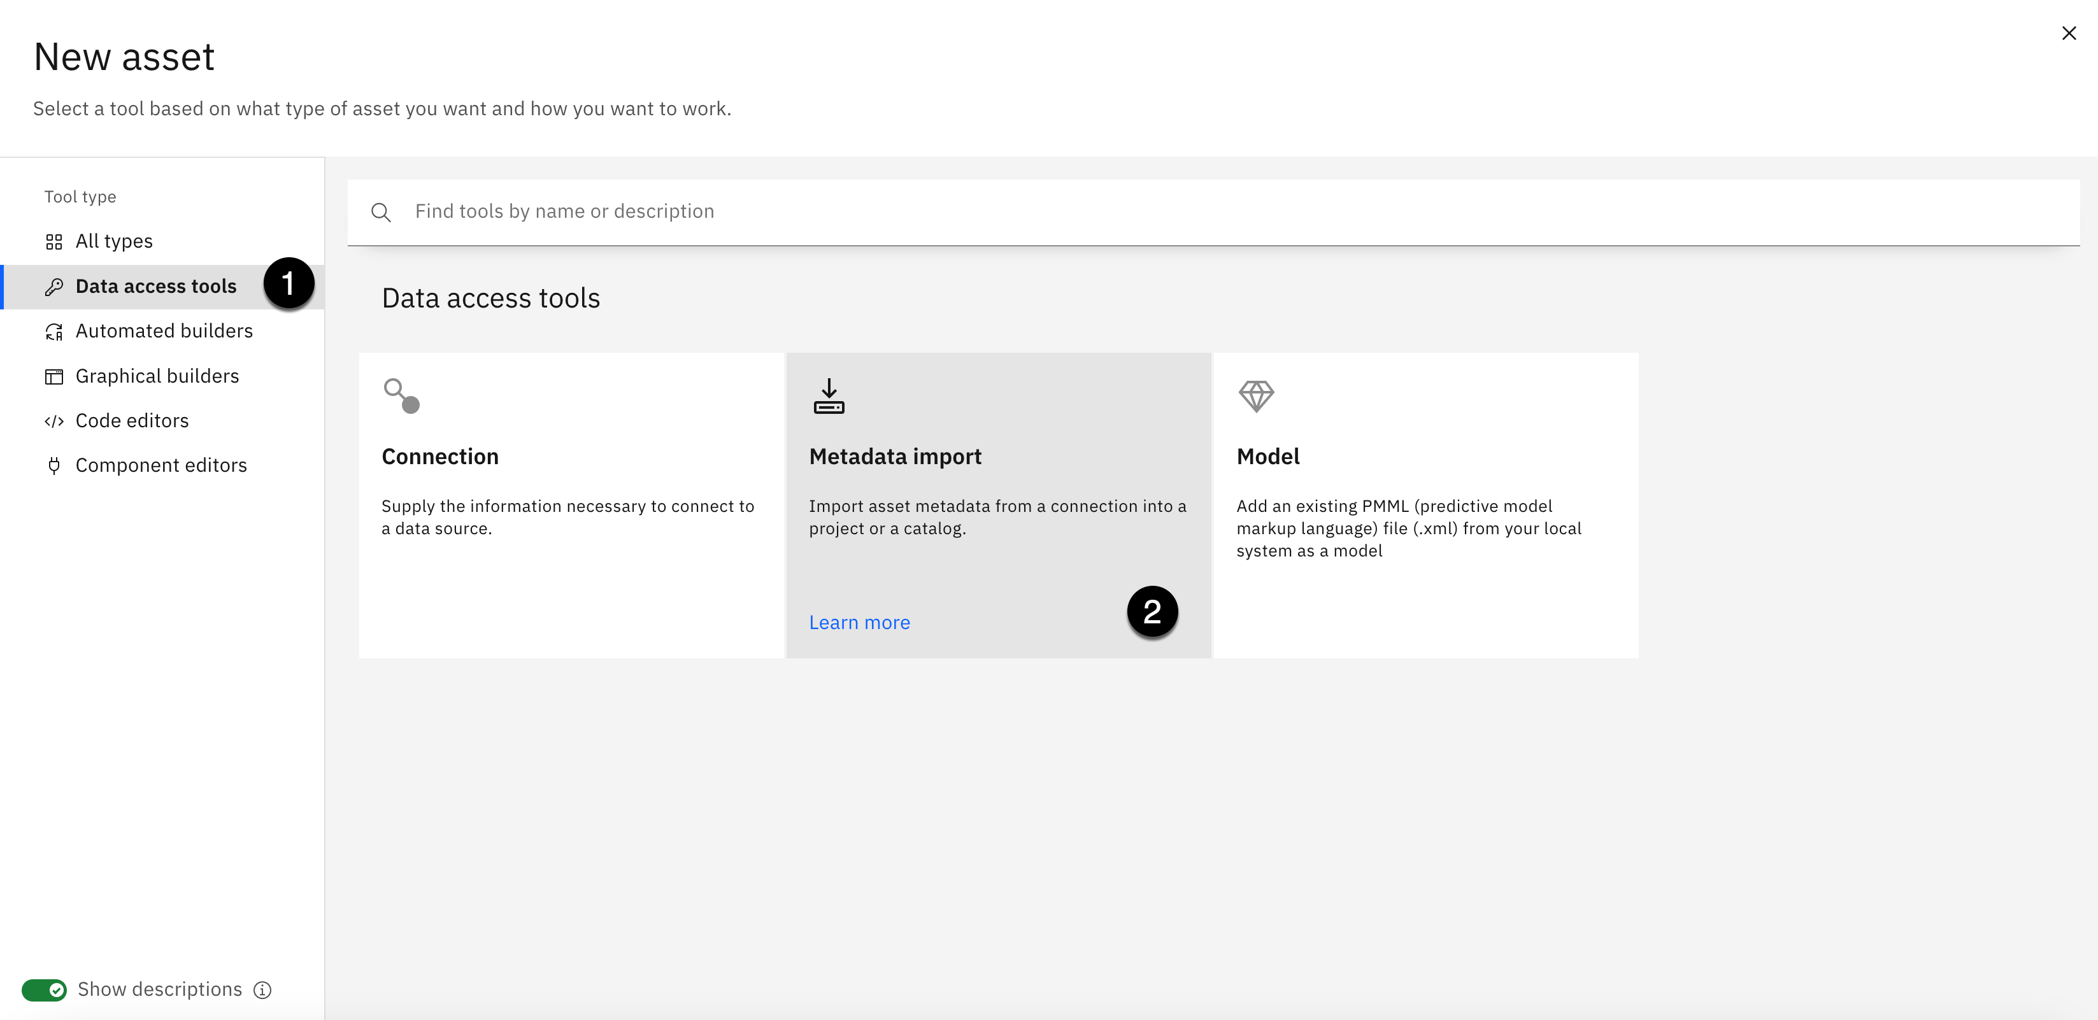Click the search magnifier icon
The width and height of the screenshot is (2098, 1020).
(x=380, y=213)
